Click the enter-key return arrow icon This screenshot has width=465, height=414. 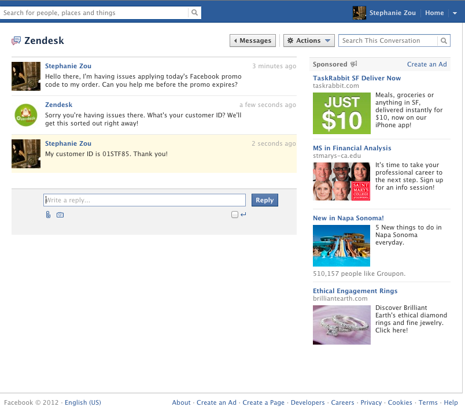(243, 215)
